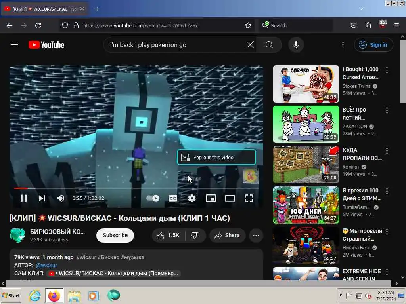The image size is (406, 304).
Task: Select the WICSUR/БИСКАС browser tab
Action: [x=44, y=9]
